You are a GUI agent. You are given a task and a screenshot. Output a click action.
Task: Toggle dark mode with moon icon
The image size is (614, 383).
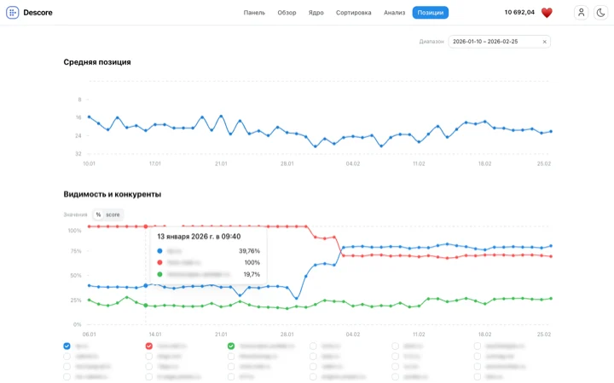[600, 13]
